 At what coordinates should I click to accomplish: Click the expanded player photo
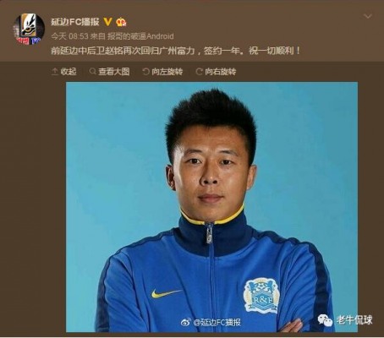[211, 207]
